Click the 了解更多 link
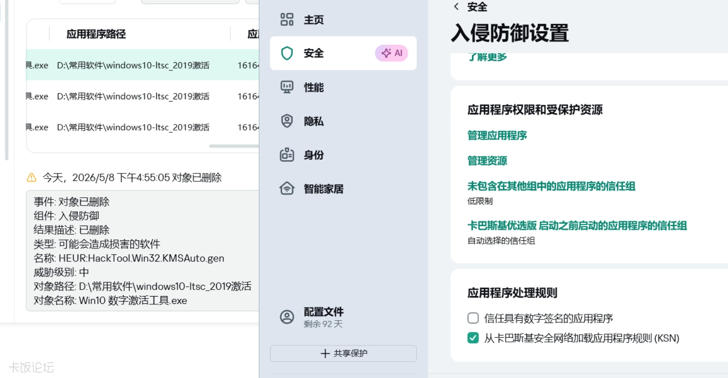 tap(487, 57)
